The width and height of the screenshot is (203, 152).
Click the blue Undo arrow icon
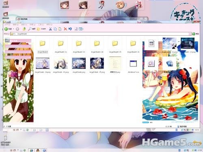[x=70, y=29]
